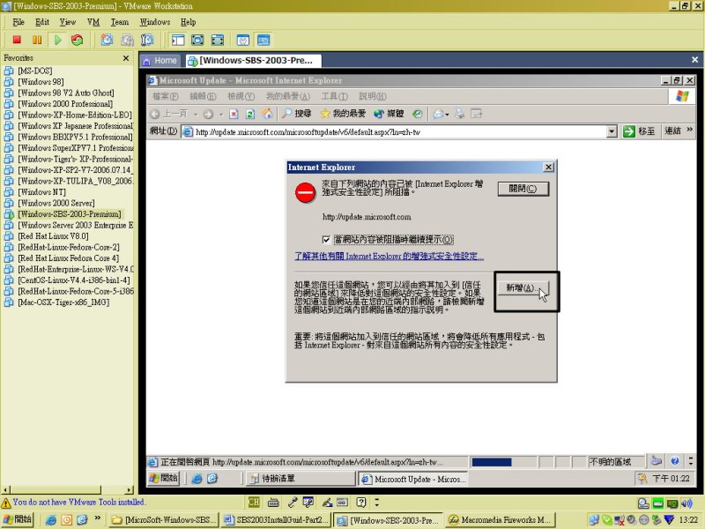Click the IE page loading progress bar
The image size is (705, 529).
(503, 462)
